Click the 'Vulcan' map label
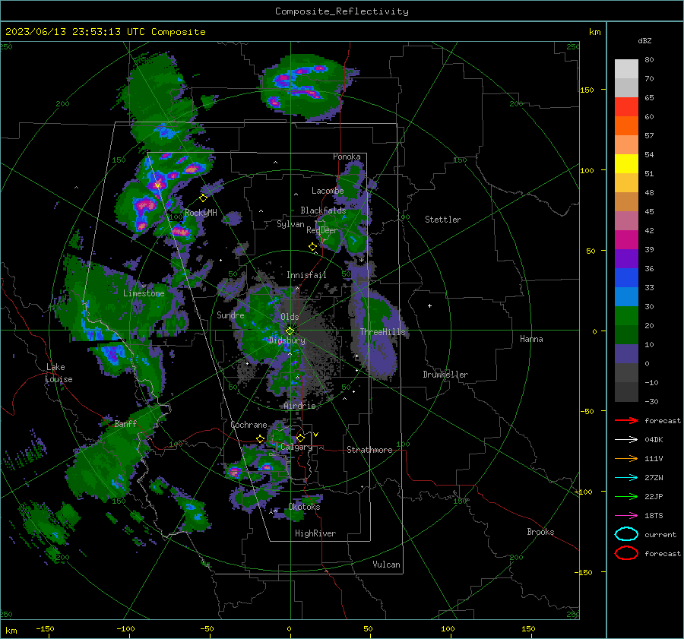 point(387,565)
